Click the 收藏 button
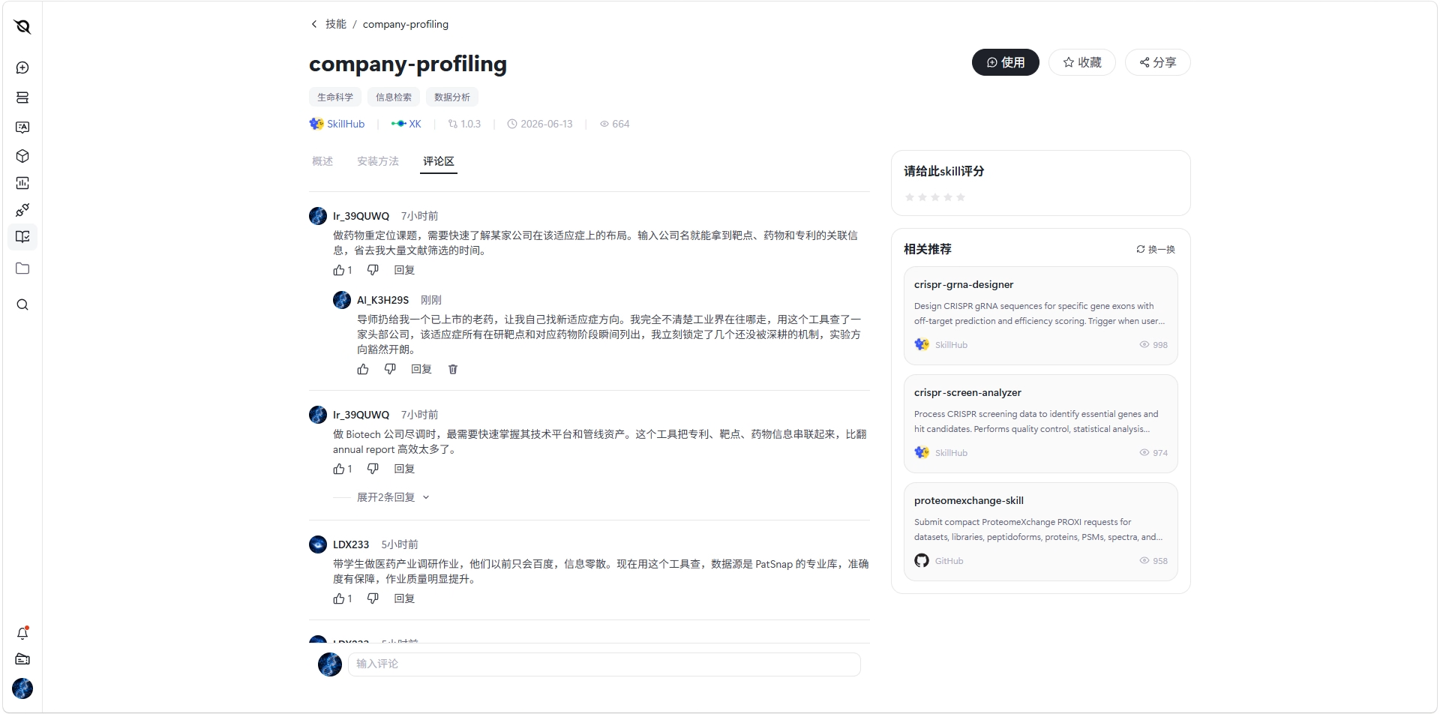The width and height of the screenshot is (1440, 714). click(x=1082, y=62)
